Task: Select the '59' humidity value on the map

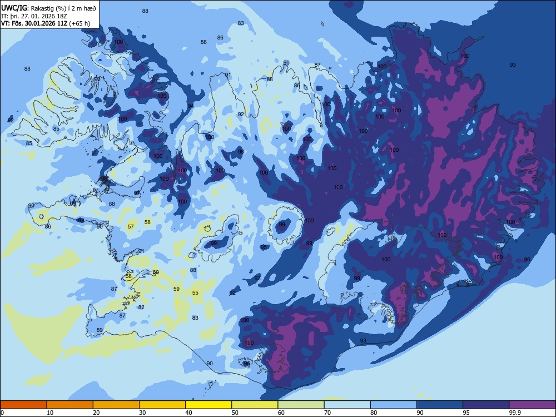Action: pos(176,289)
